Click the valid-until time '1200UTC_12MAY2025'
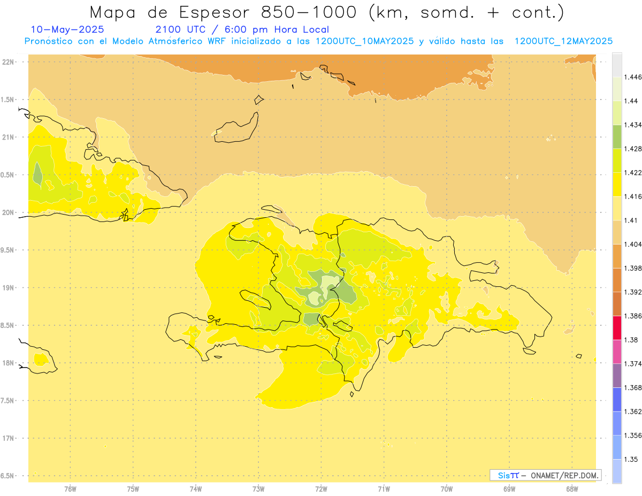Screen dimensions: 642x496 (x=563, y=41)
